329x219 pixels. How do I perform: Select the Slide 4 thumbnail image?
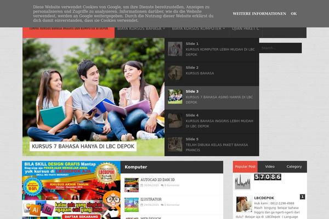(175, 120)
